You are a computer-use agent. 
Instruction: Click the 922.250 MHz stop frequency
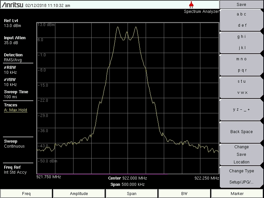pyautogui.click(x=207, y=178)
